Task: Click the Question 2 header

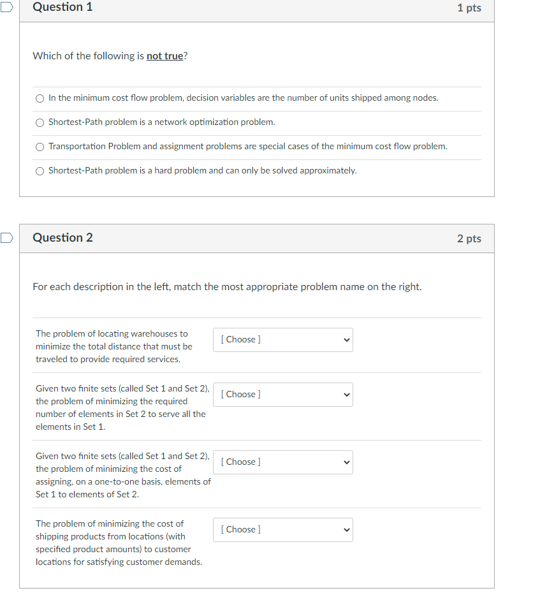Action: point(62,237)
